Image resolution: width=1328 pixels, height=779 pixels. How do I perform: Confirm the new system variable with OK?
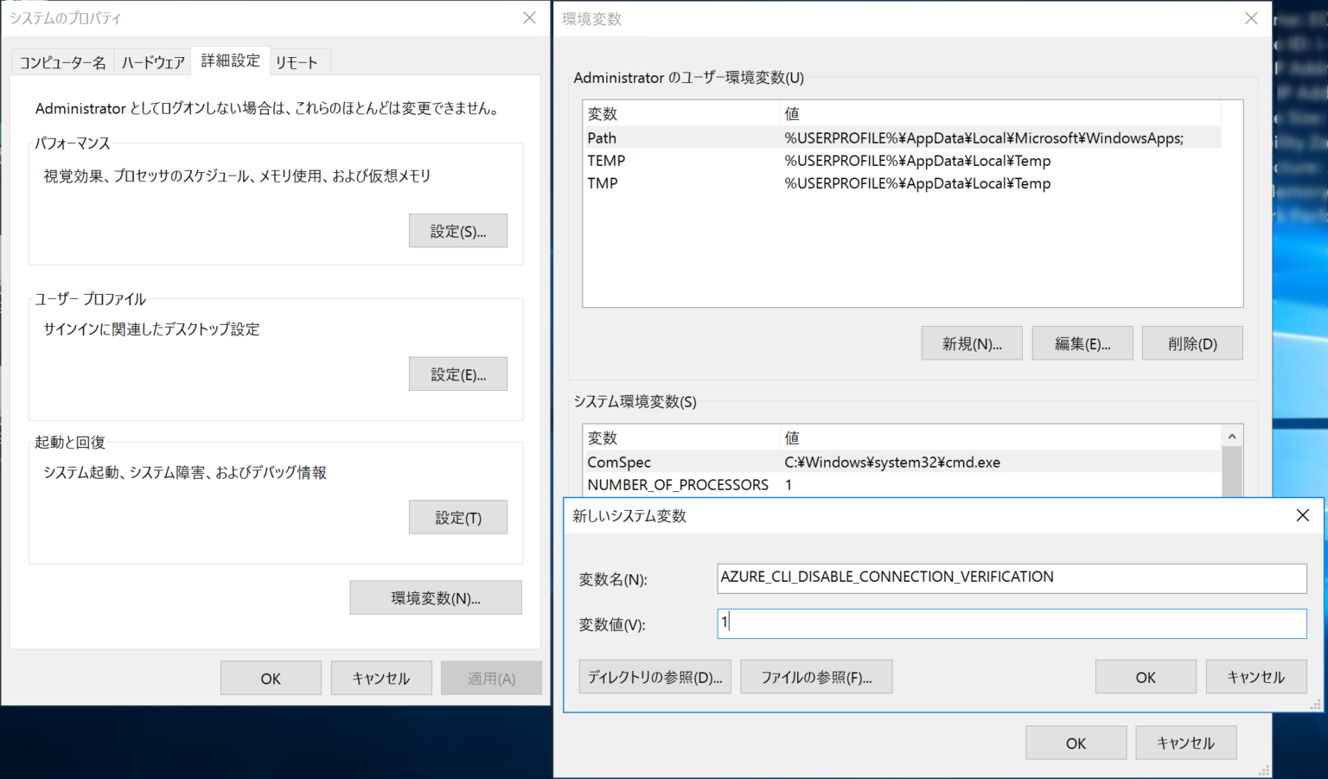click(1145, 676)
